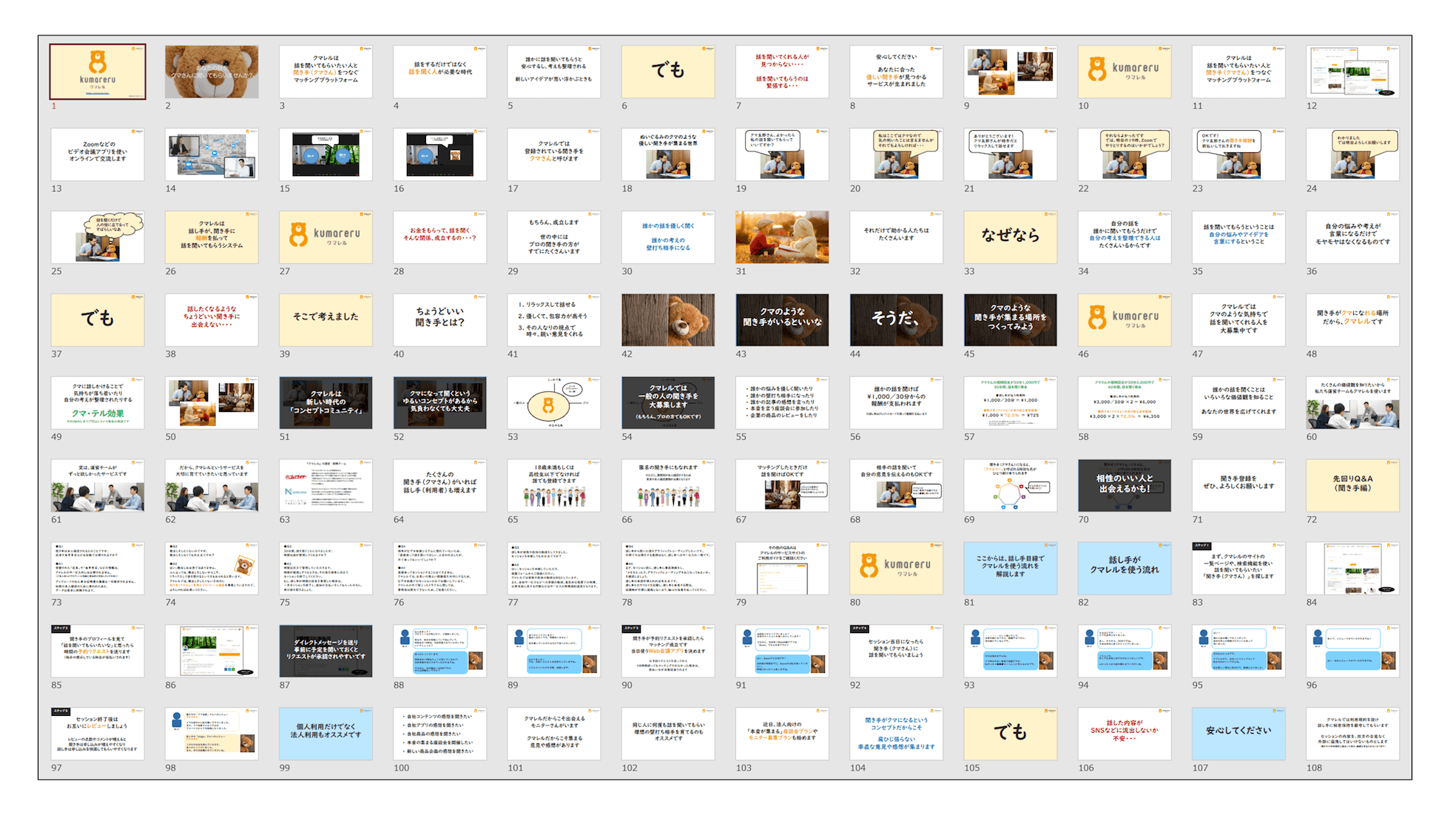Select slide 72 先回りQ&A thumbnail
Viewport: 1450px width, 815px height.
(x=1353, y=486)
